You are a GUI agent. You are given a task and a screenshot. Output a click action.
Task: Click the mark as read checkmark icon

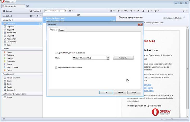(138, 11)
